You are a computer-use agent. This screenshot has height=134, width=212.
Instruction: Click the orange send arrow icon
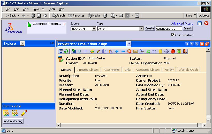[x=92, y=51]
